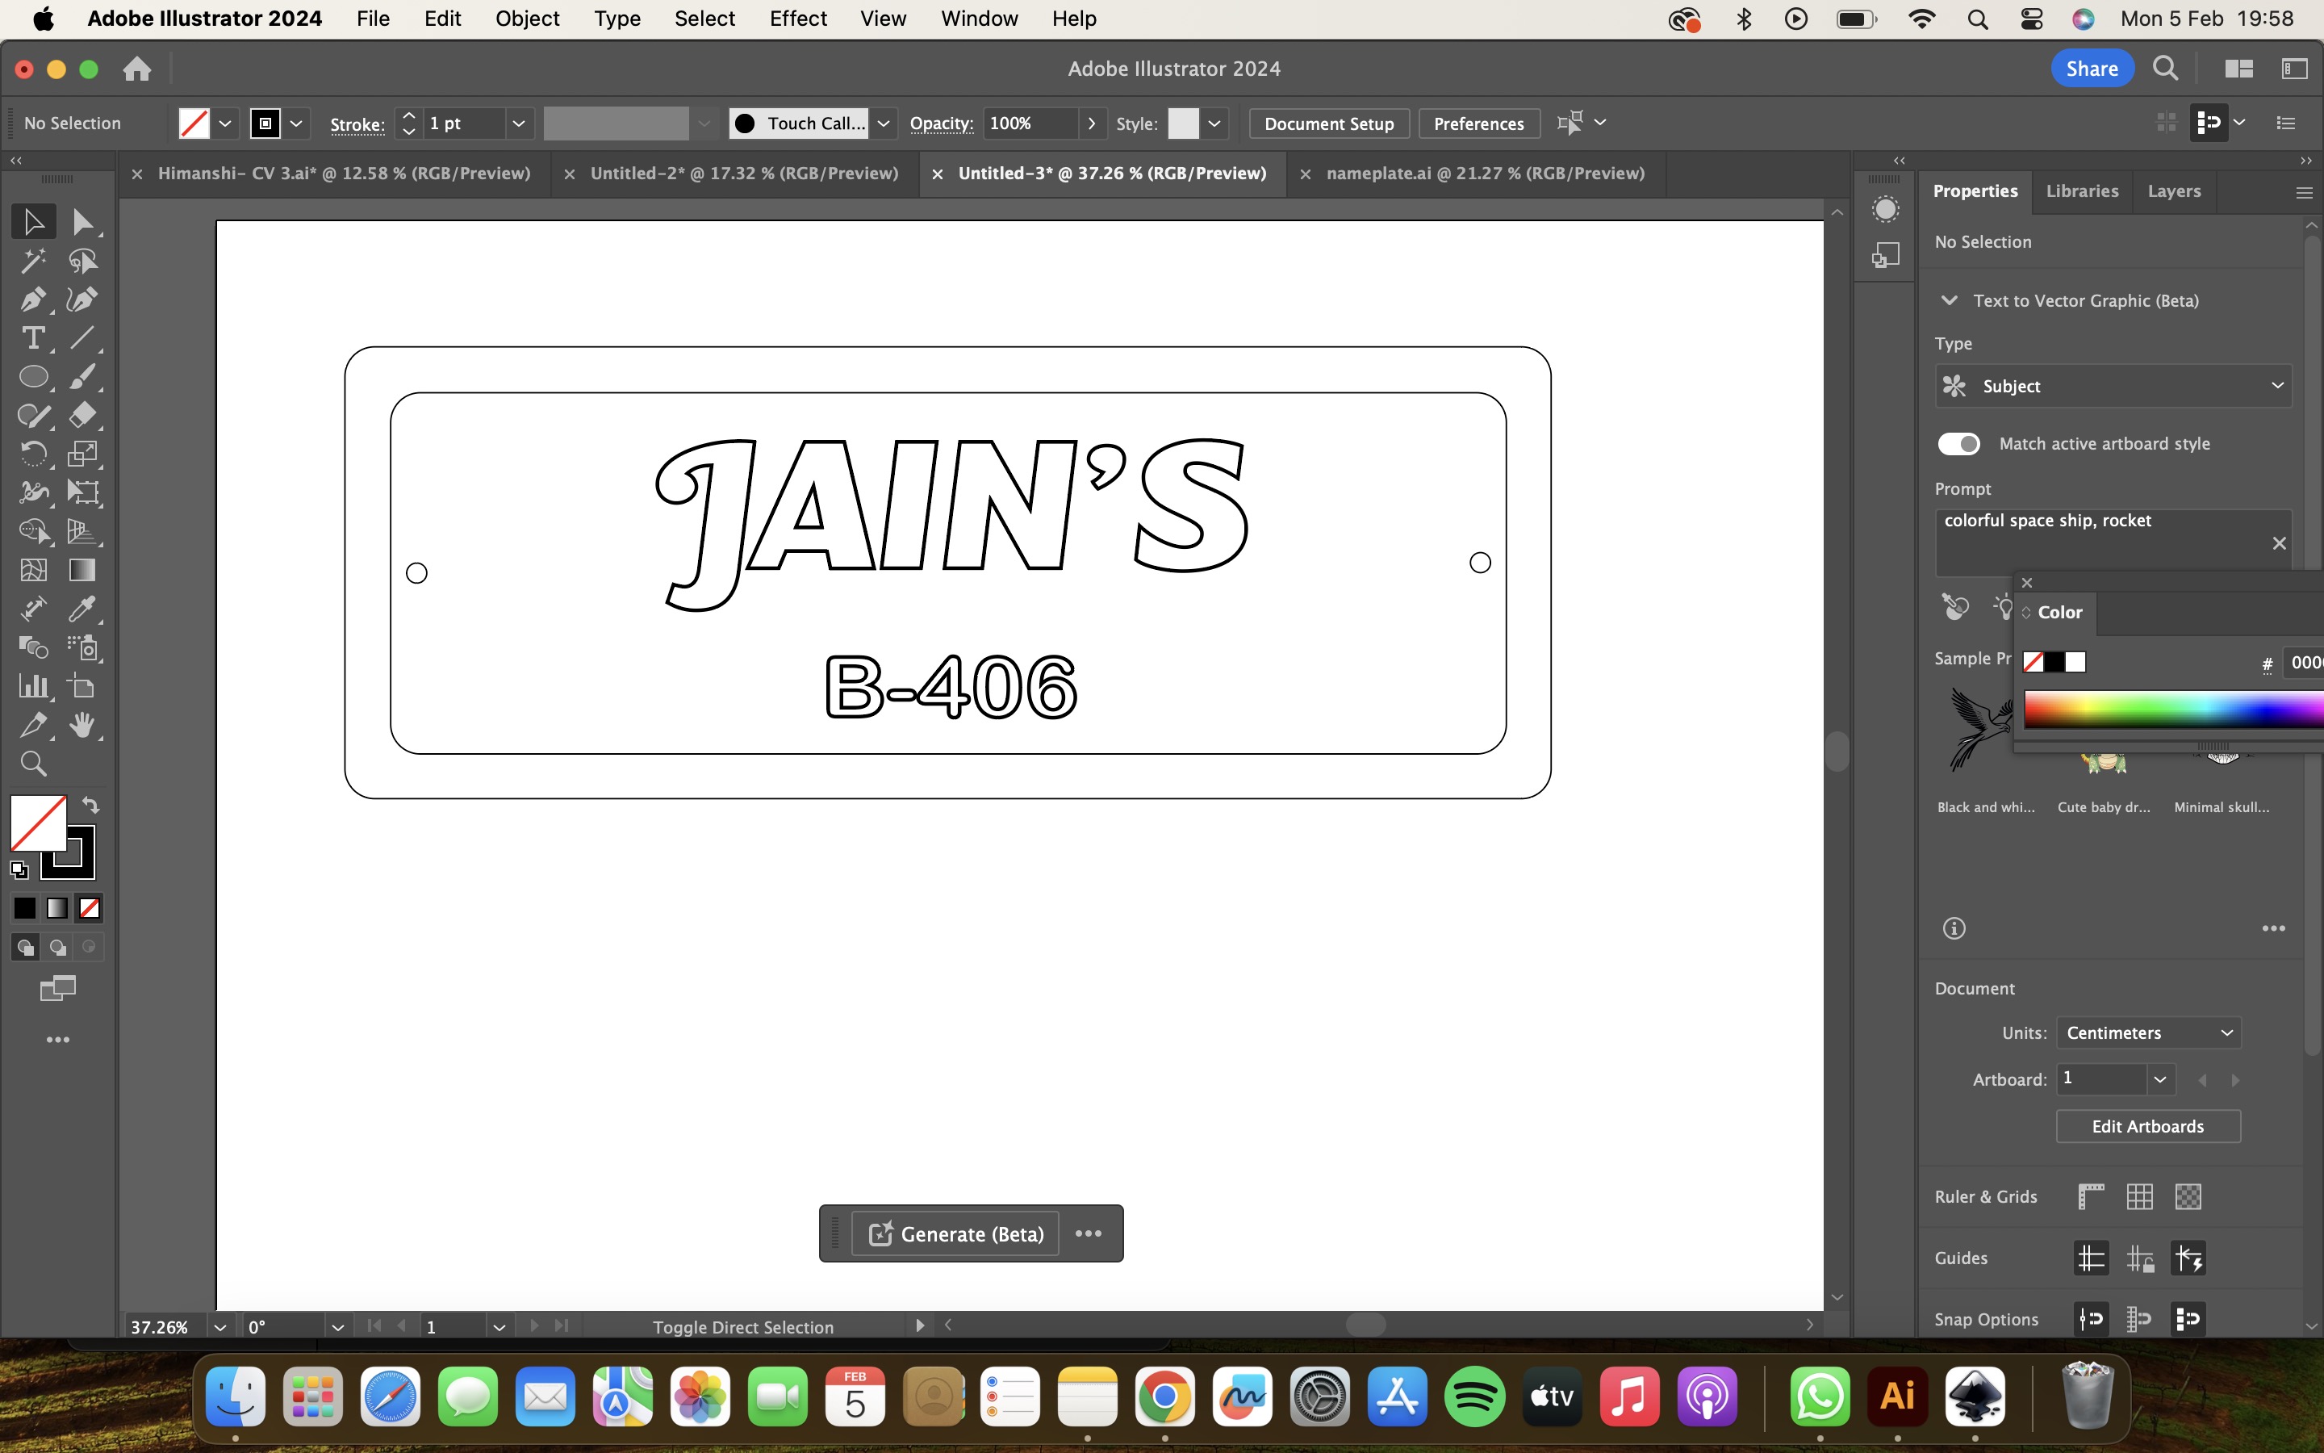Select the Selection tool arrow
Viewport: 2324px width, 1453px height.
click(x=34, y=222)
